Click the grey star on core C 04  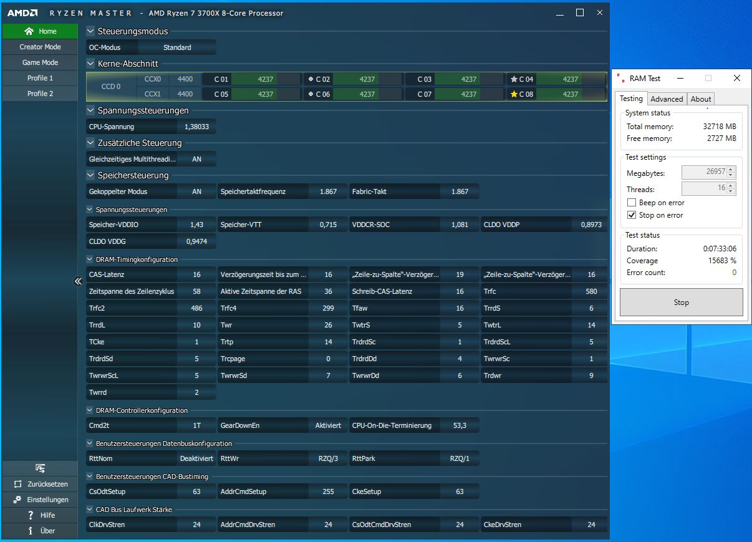point(514,79)
